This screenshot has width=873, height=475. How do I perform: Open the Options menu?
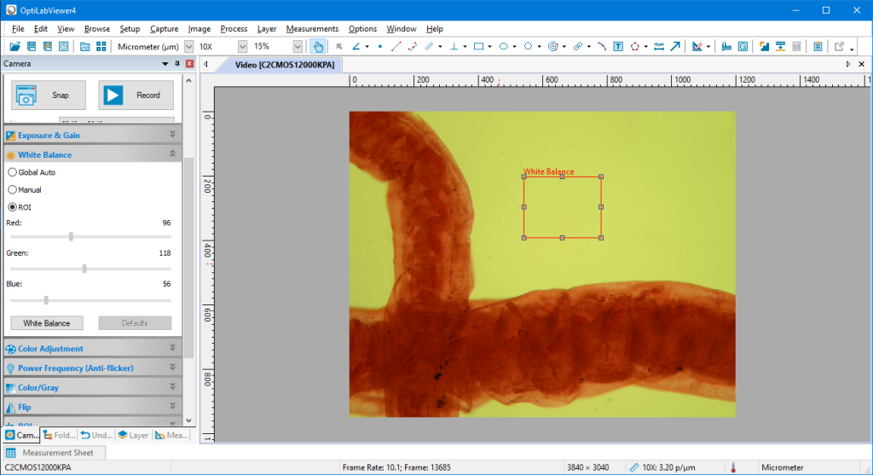[x=362, y=28]
